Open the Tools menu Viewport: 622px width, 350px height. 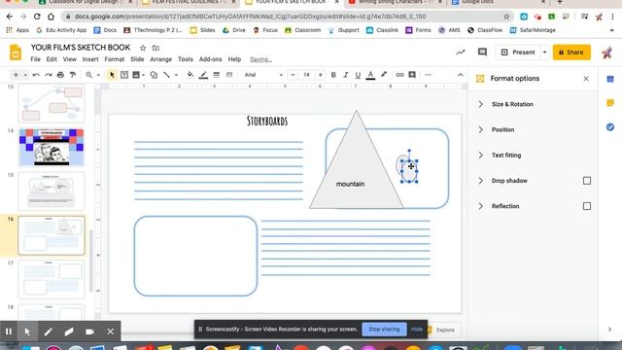coord(186,59)
